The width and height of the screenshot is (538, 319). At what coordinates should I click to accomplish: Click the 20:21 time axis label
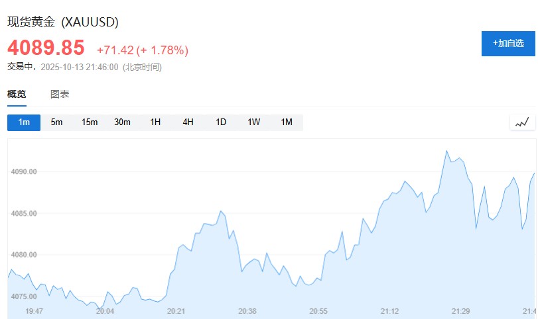pos(176,310)
